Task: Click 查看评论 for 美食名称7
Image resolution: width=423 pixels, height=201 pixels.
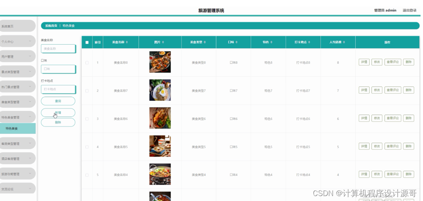Action: click(393, 90)
